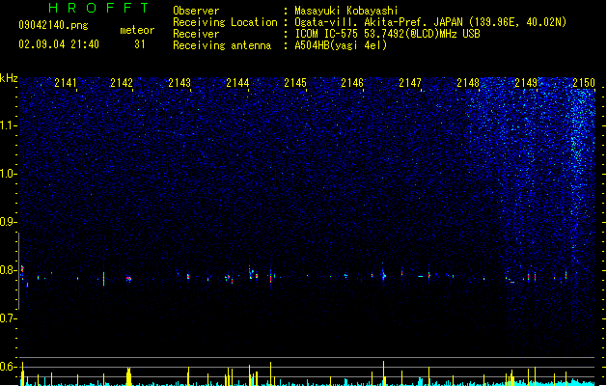Click the 1.1 kHz axis label
The height and width of the screenshot is (386, 607).
click(x=9, y=125)
